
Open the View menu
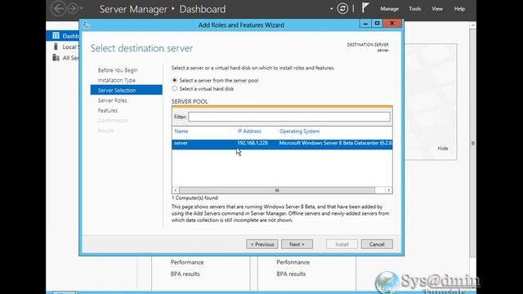(437, 9)
